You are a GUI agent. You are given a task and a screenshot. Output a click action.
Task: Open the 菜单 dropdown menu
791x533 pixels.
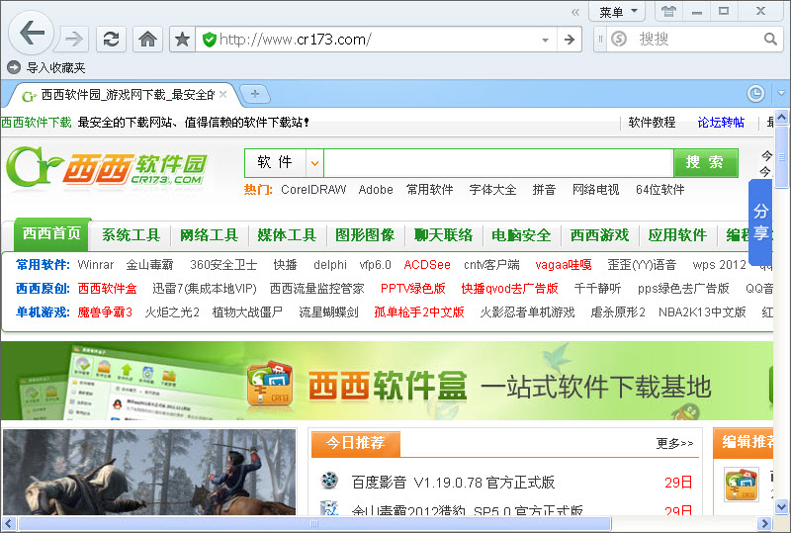coord(618,12)
